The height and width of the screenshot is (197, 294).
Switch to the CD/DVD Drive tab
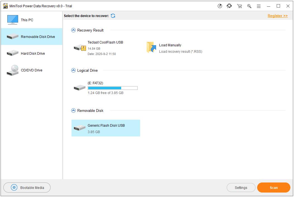(32, 70)
